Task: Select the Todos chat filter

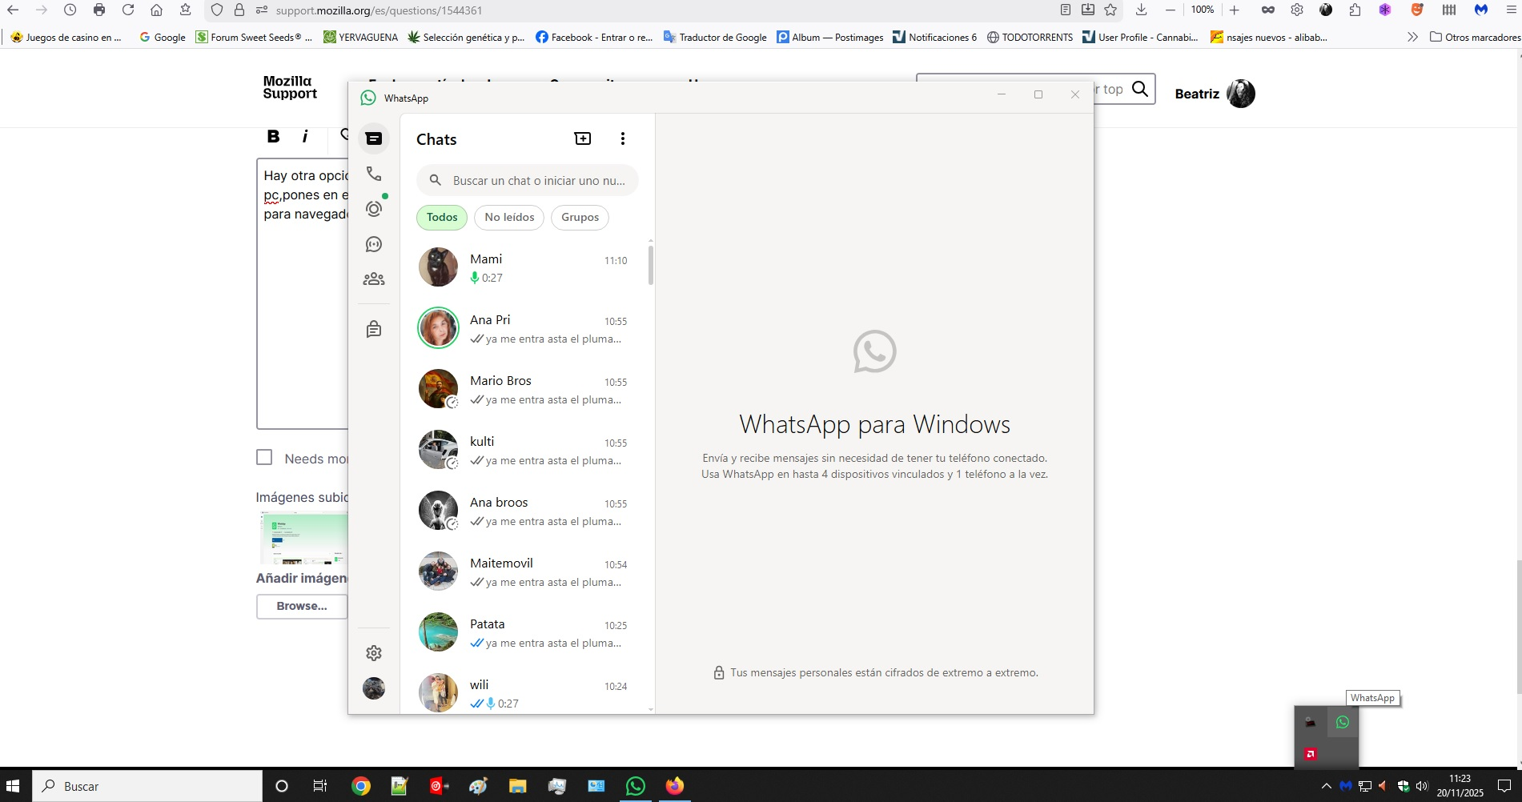Action: point(442,217)
